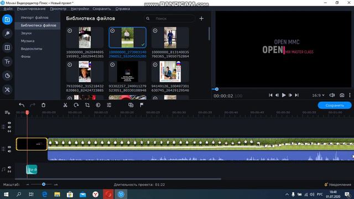Click the blue Сохранить export button
354x199 pixels.
pyautogui.click(x=335, y=106)
